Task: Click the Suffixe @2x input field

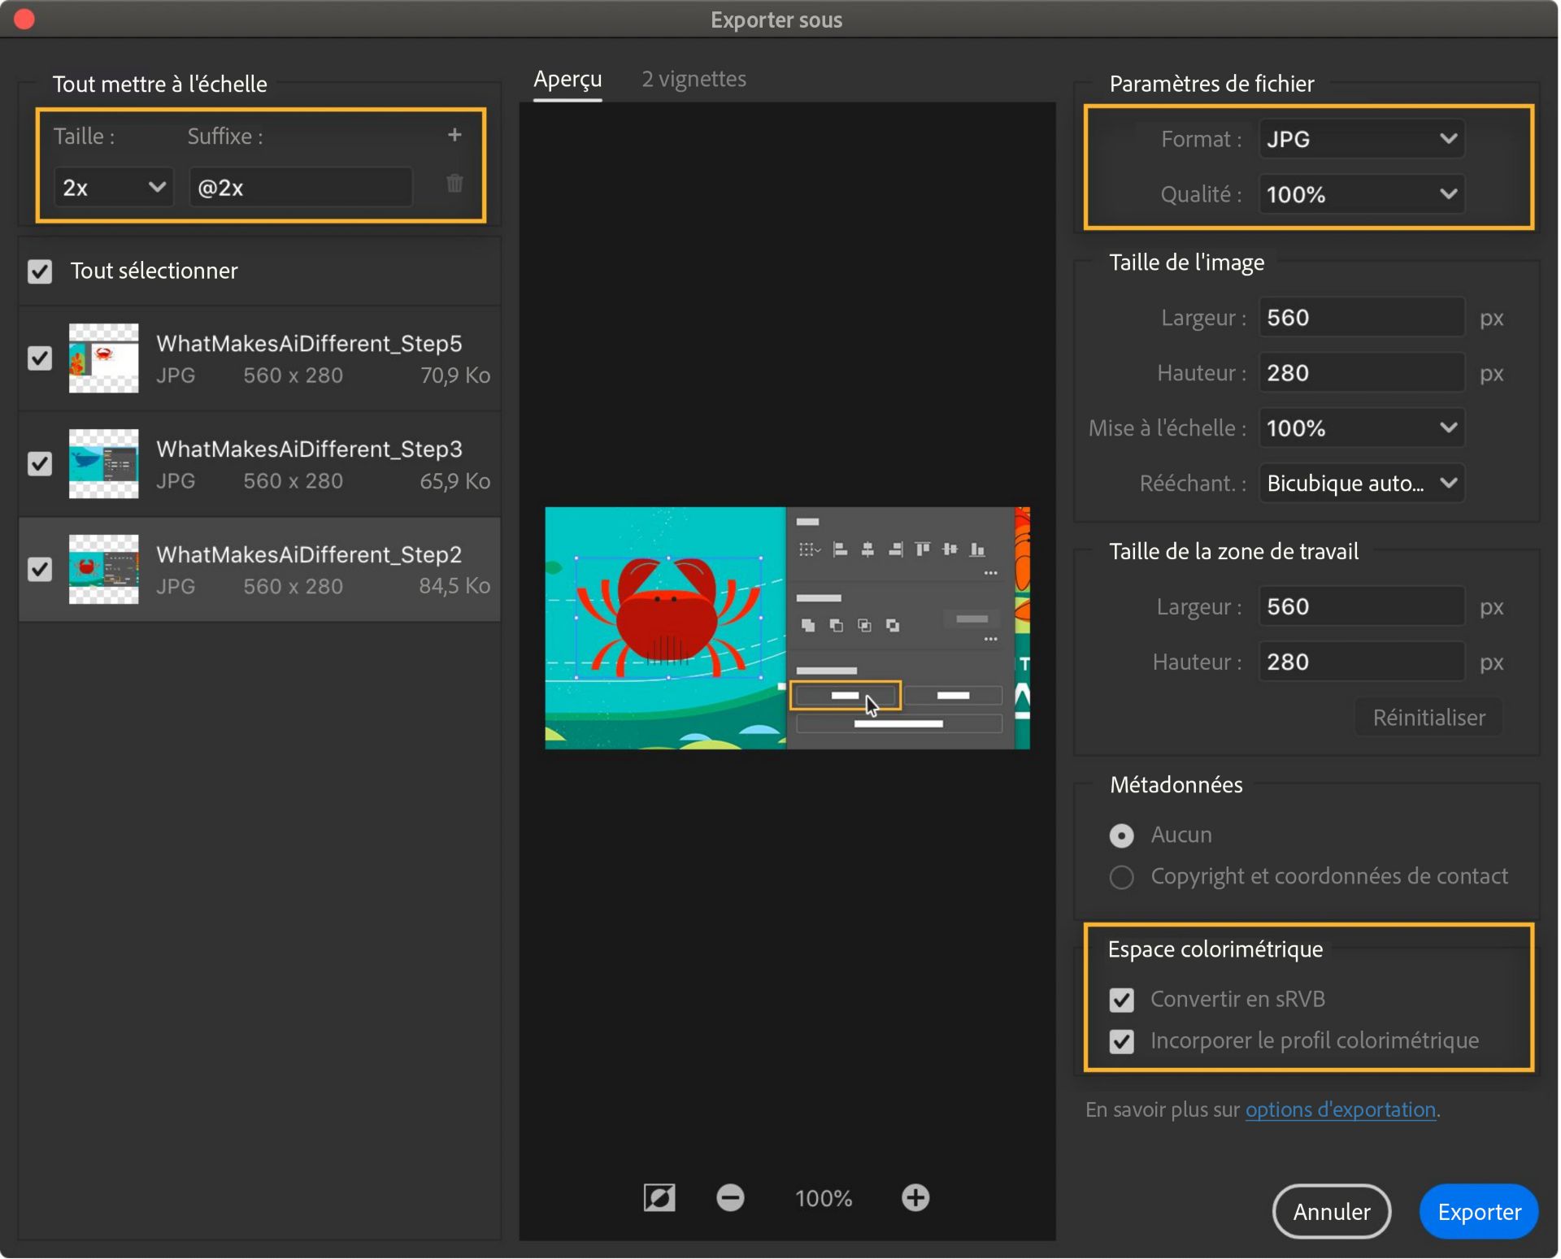Action: (301, 188)
